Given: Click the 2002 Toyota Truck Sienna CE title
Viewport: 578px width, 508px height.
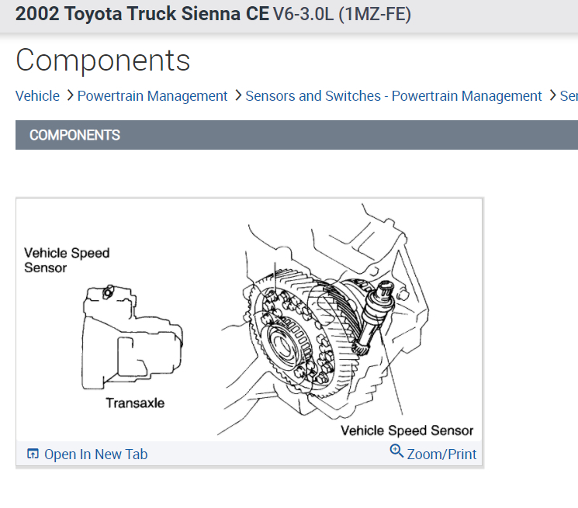Looking at the screenshot, I should coord(142,15).
